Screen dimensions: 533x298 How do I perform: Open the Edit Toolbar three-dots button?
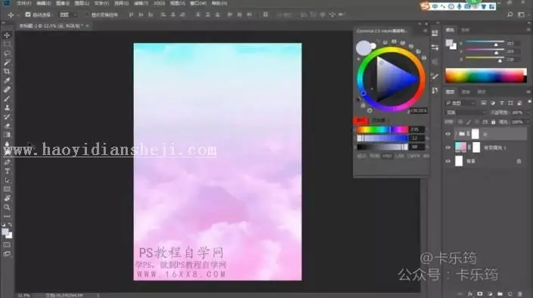point(7,216)
